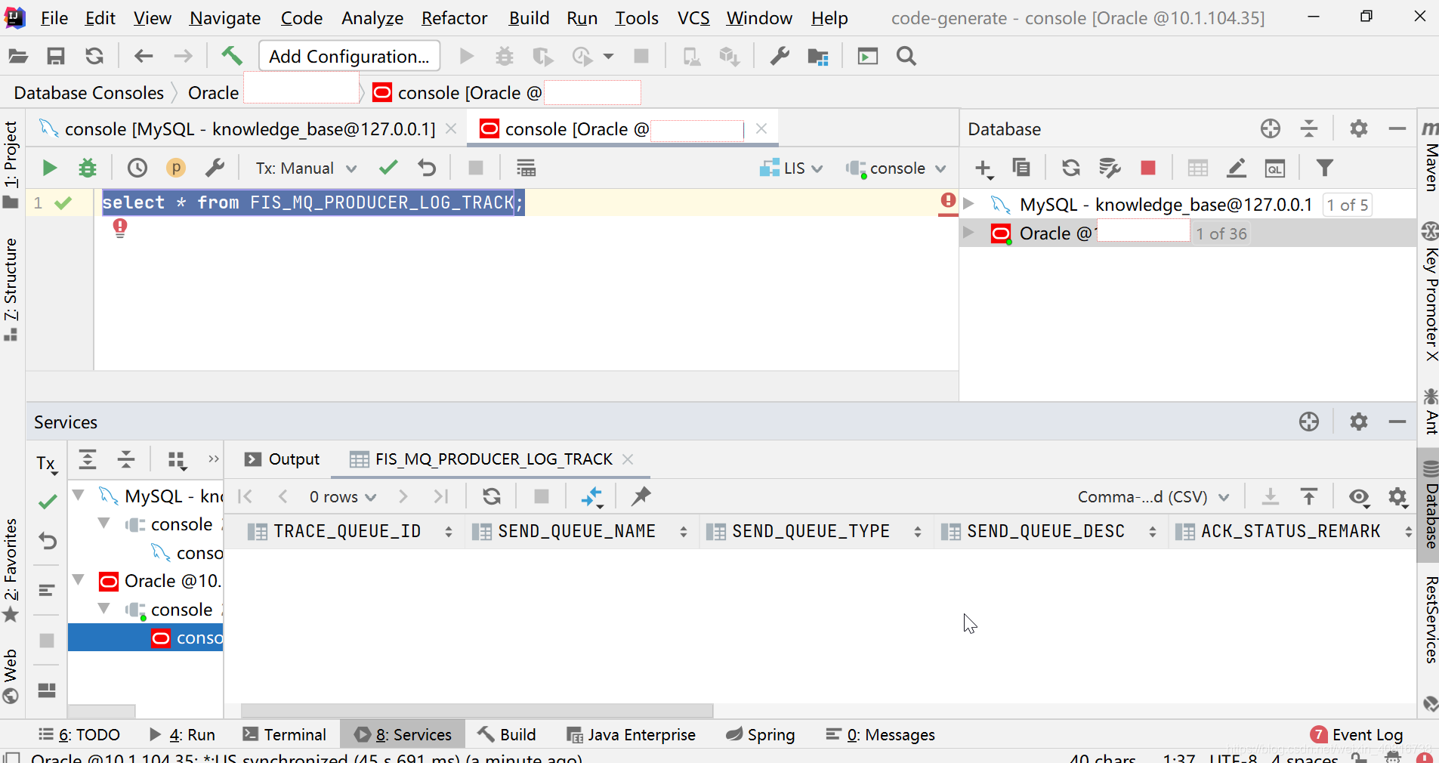Open Search Everywhere magnifier icon
Image resolution: width=1439 pixels, height=763 pixels.
pyautogui.click(x=906, y=56)
